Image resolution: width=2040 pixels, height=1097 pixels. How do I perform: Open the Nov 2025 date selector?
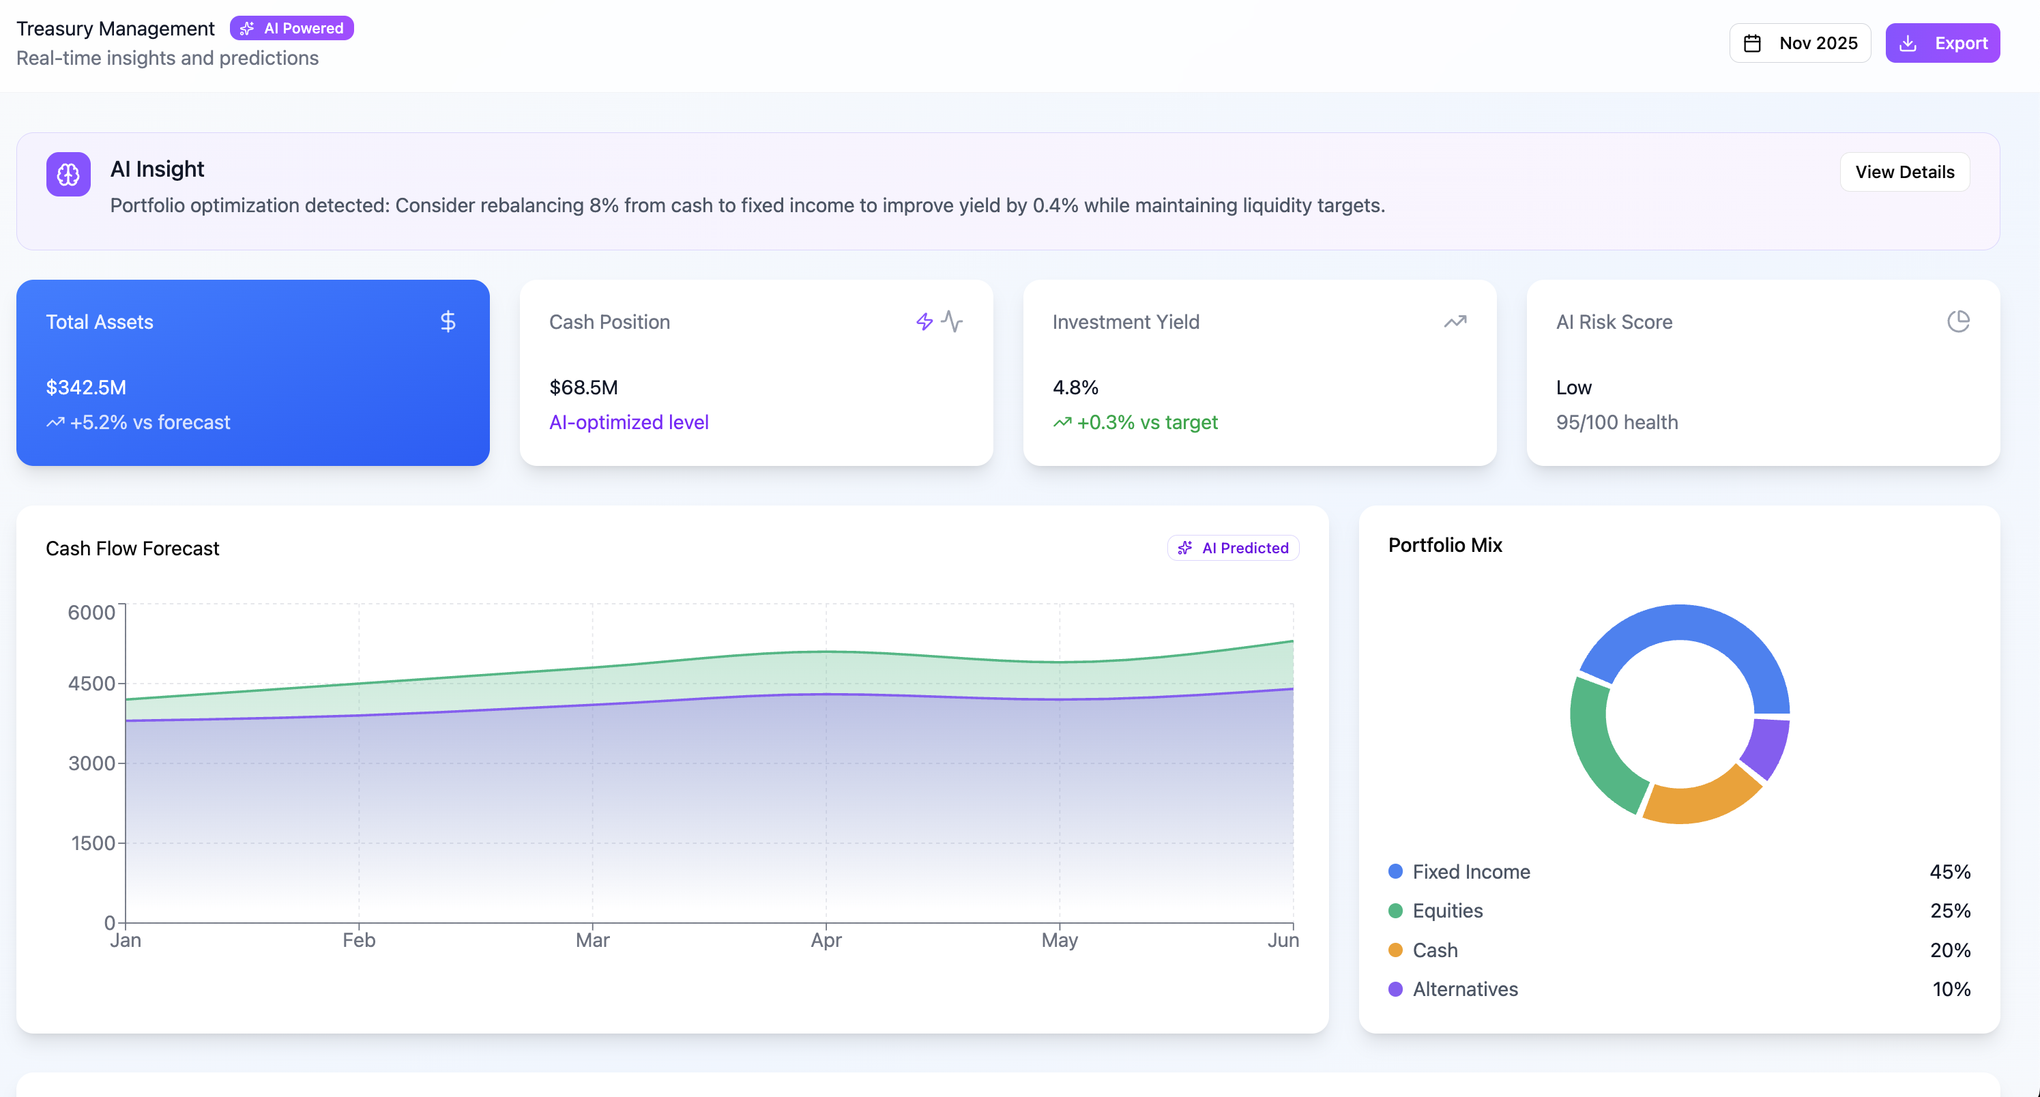1799,44
